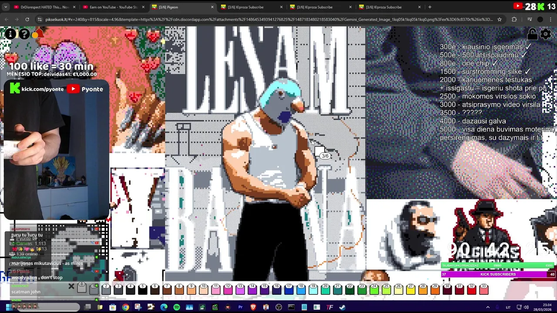
Task: Choose light cyan palette color 19
Action: 313,289
